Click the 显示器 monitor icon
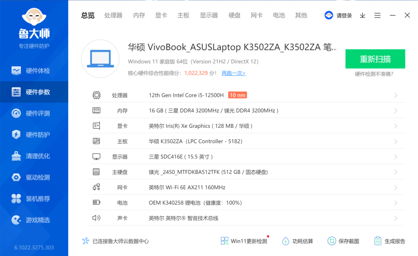This screenshot has width=418, height=256. tap(97, 157)
